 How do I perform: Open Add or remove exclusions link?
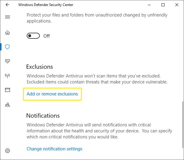(52, 94)
